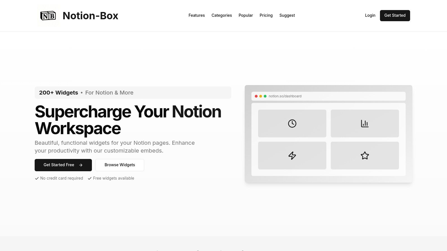Screen dimensions: 447x251
Task: Click the red traffic light dot
Action: tap(256, 96)
